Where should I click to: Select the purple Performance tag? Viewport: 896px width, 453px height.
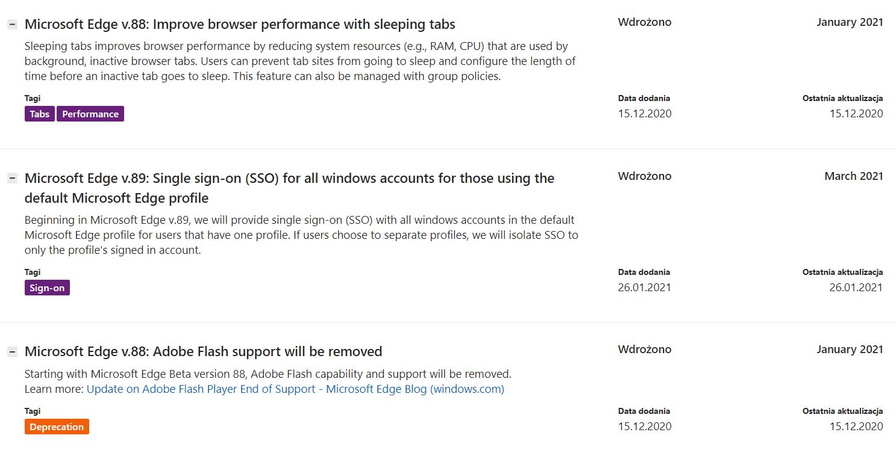pos(90,114)
